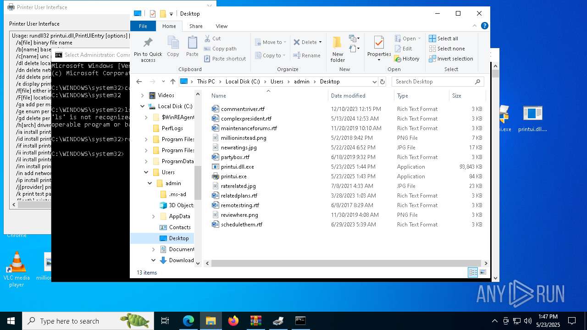The height and width of the screenshot is (330, 587).
Task: Sort by Name column header
Action: (x=268, y=96)
